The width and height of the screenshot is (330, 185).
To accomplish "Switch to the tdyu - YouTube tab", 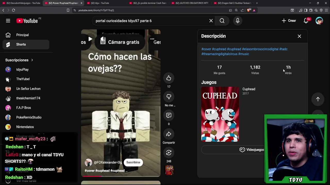I will [x=106, y=3].
